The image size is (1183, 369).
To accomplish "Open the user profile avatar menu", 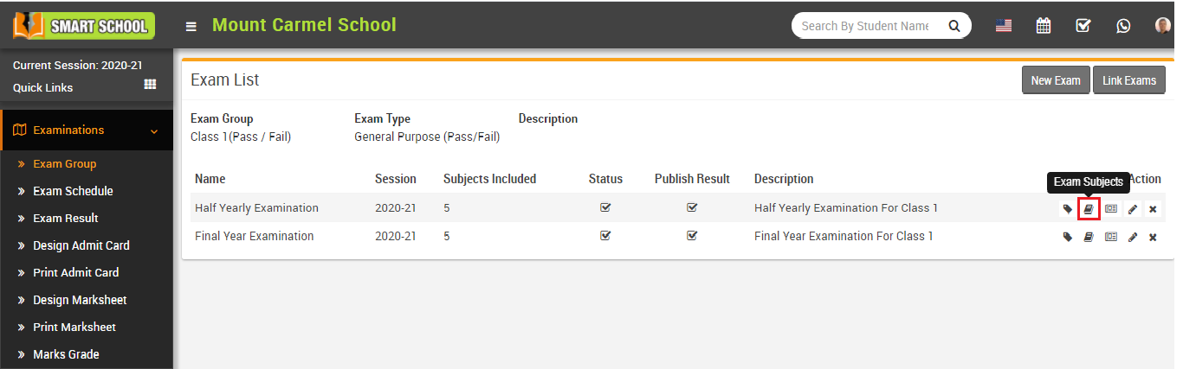I will pos(1163,26).
